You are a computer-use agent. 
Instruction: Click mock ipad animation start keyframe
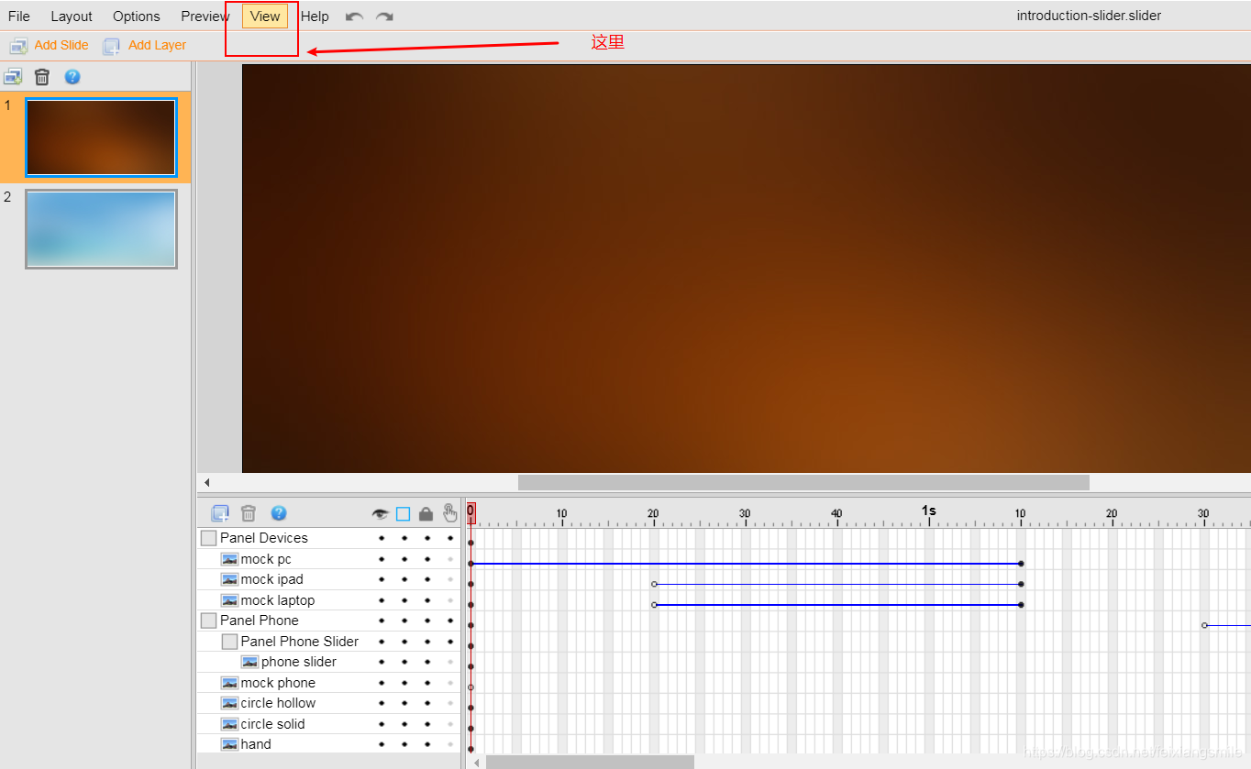654,584
